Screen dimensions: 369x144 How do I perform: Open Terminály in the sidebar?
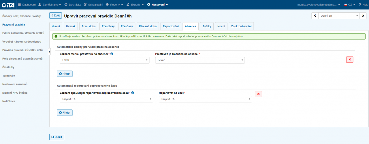pos(9,76)
